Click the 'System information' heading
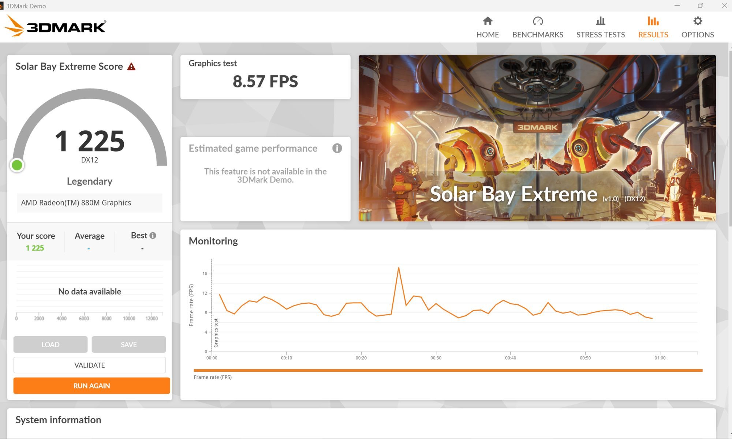Screen dimensions: 732x439 58,420
